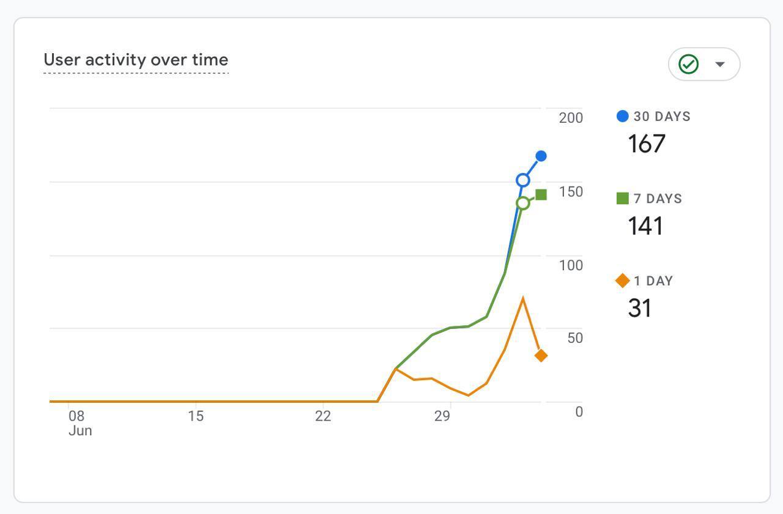Click the orange diamond 1 DAY legend icon
The image size is (783, 514).
click(x=623, y=281)
